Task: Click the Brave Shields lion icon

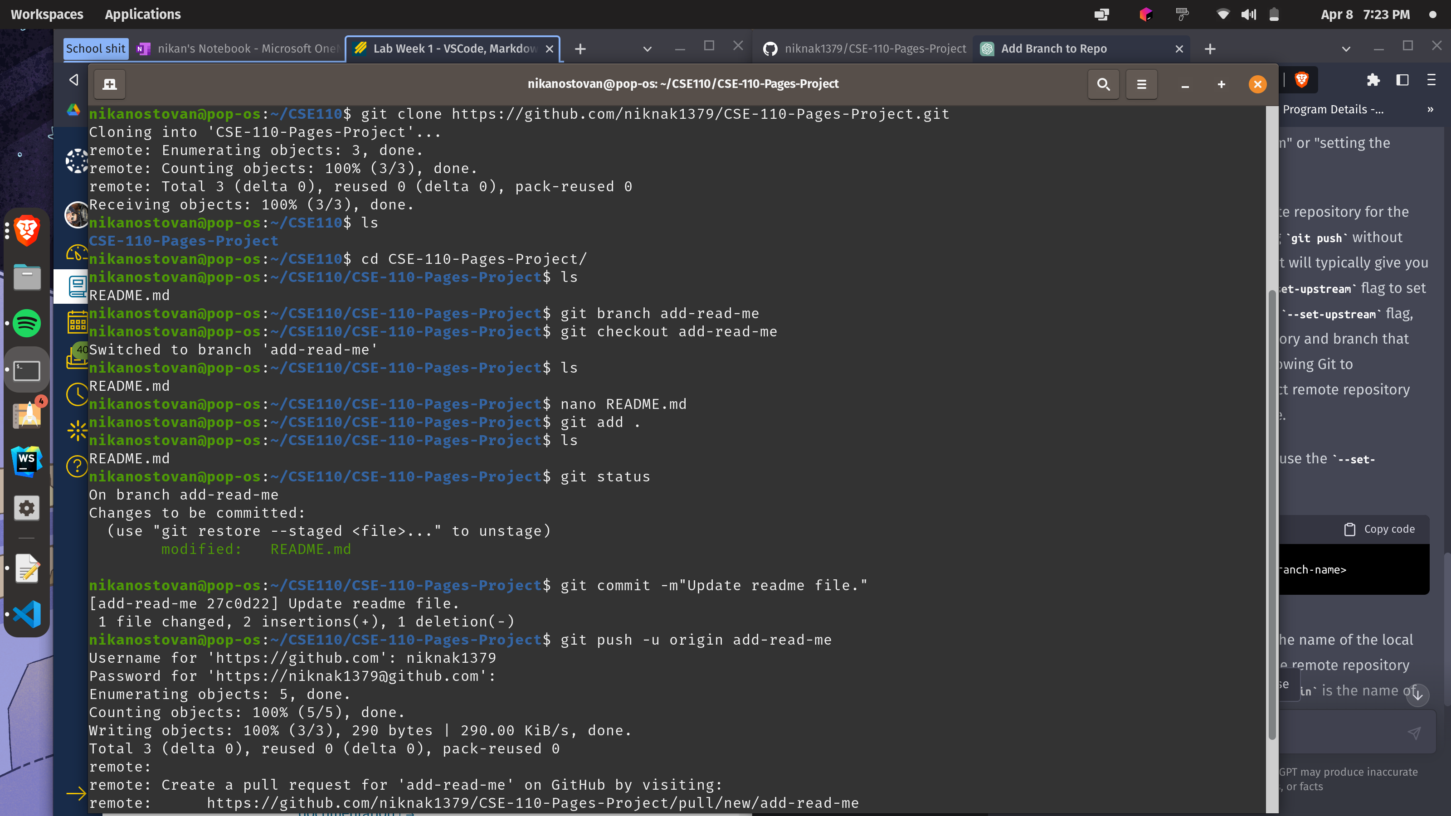Action: pos(1301,79)
